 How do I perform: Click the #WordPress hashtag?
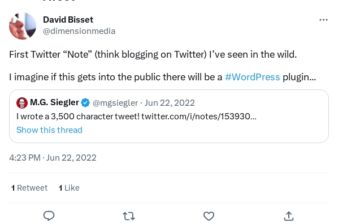(x=253, y=77)
